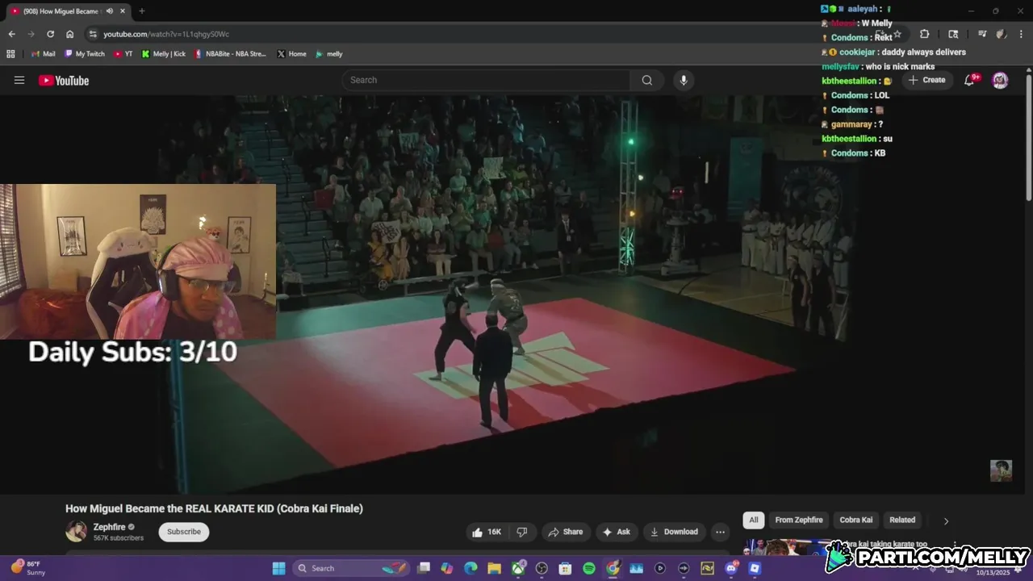This screenshot has height=581, width=1033.
Task: Open the YT bookmark
Action: click(x=123, y=54)
